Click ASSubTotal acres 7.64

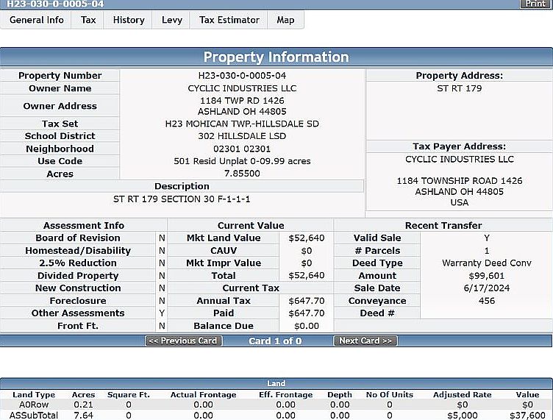(83, 416)
